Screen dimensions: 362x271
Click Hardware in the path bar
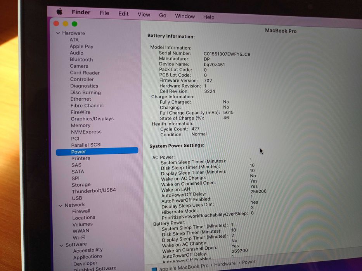pyautogui.click(x=225, y=264)
